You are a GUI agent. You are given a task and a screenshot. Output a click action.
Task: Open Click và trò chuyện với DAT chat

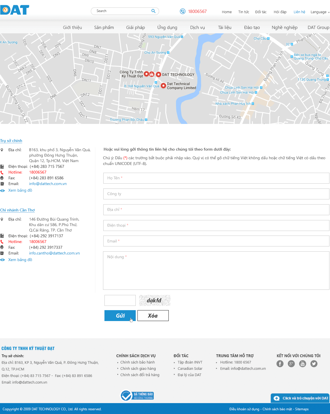(300, 398)
